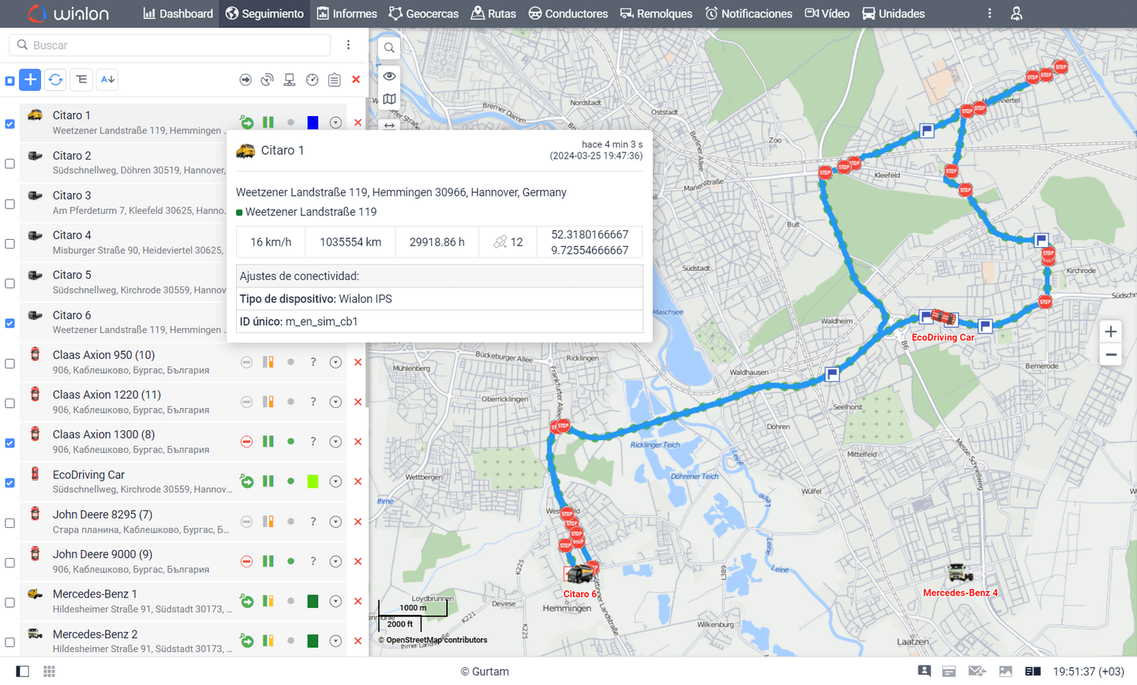Image resolution: width=1137 pixels, height=685 pixels.
Task: Open the three-dot menu beside search box
Action: 348,45
